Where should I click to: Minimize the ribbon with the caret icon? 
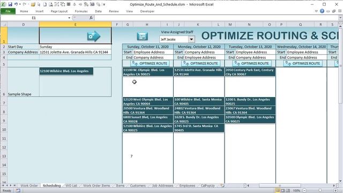pos(316,11)
